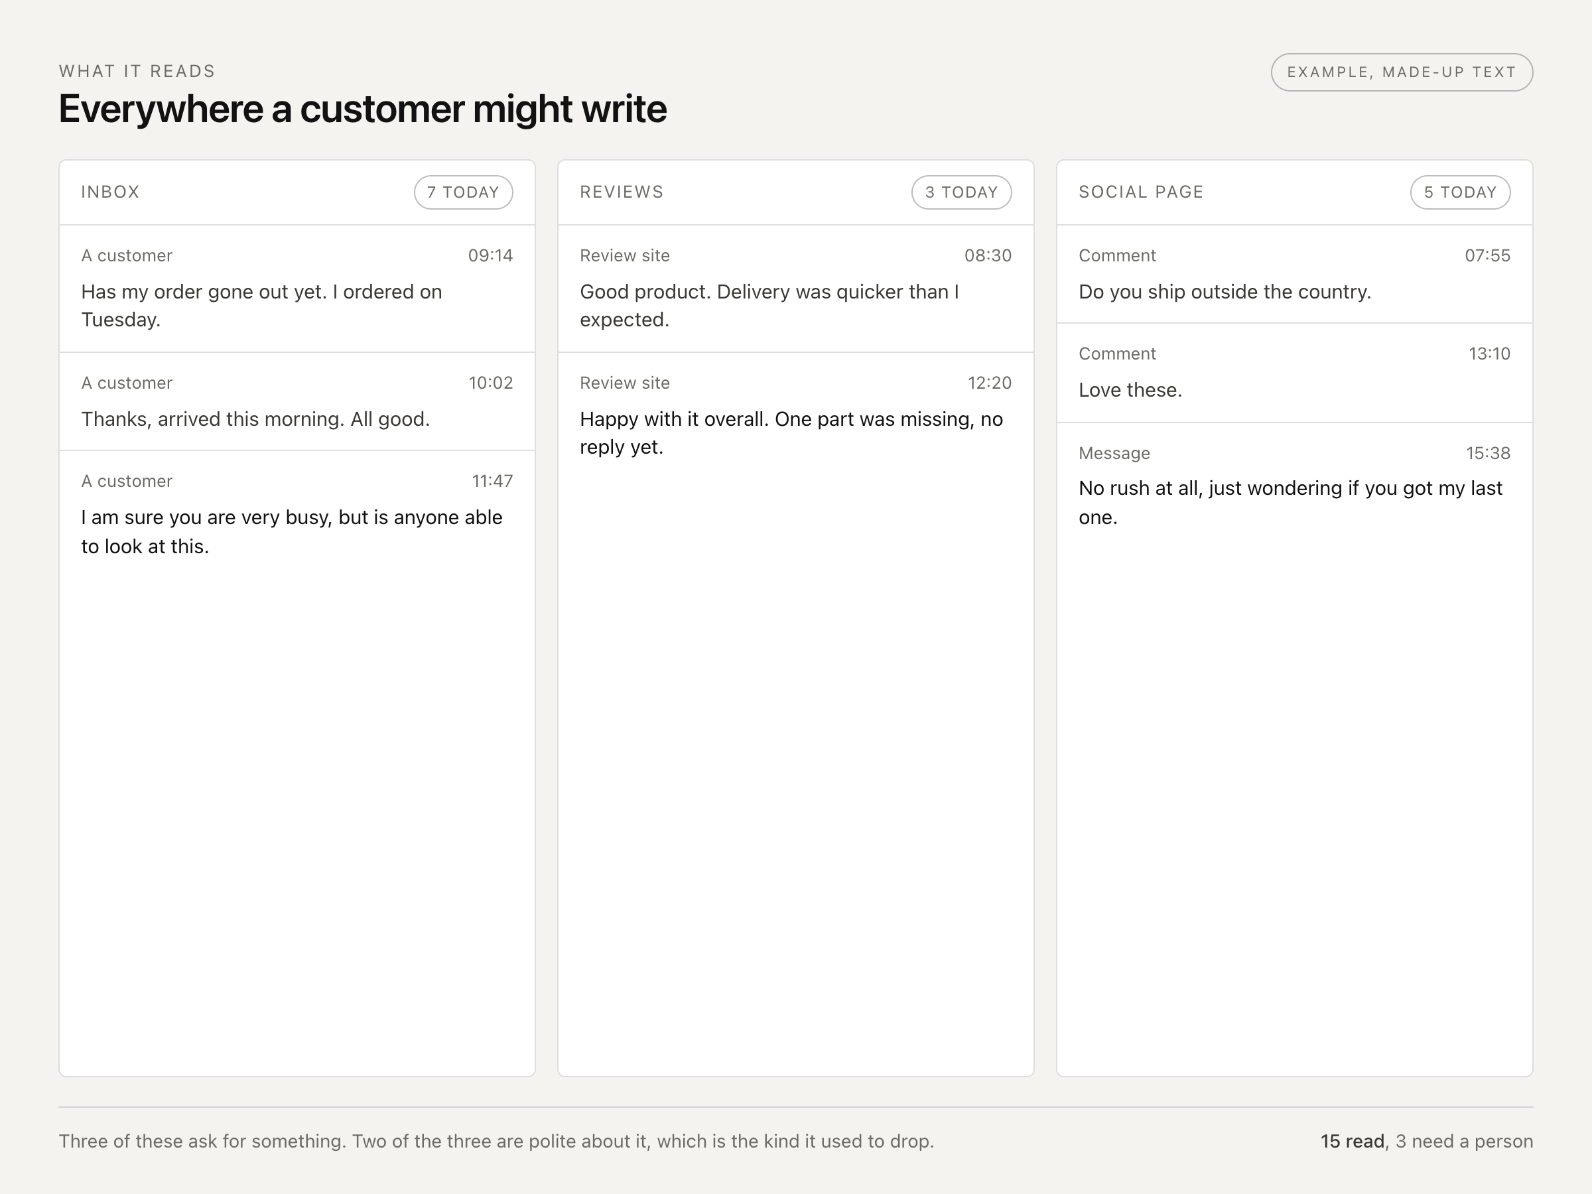Screen dimensions: 1592x1194
Task: Select the Social Page "5 Today" badge
Action: 1460,192
